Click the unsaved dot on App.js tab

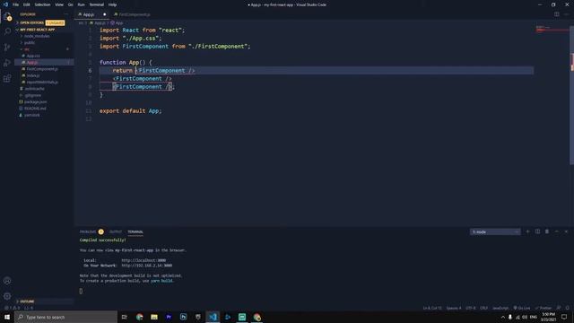104,14
